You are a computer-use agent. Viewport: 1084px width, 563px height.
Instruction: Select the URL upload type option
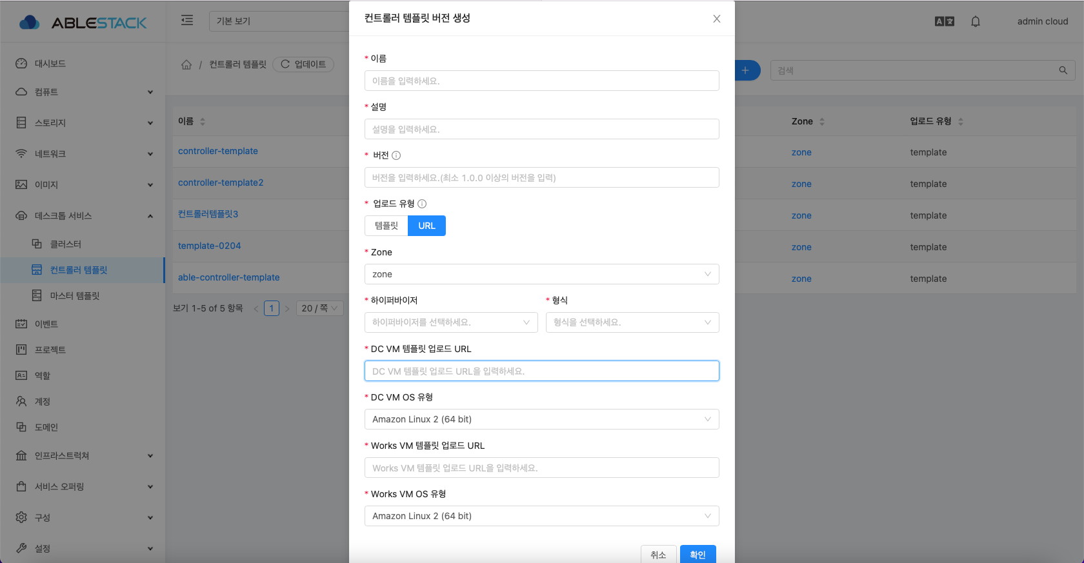[427, 226]
